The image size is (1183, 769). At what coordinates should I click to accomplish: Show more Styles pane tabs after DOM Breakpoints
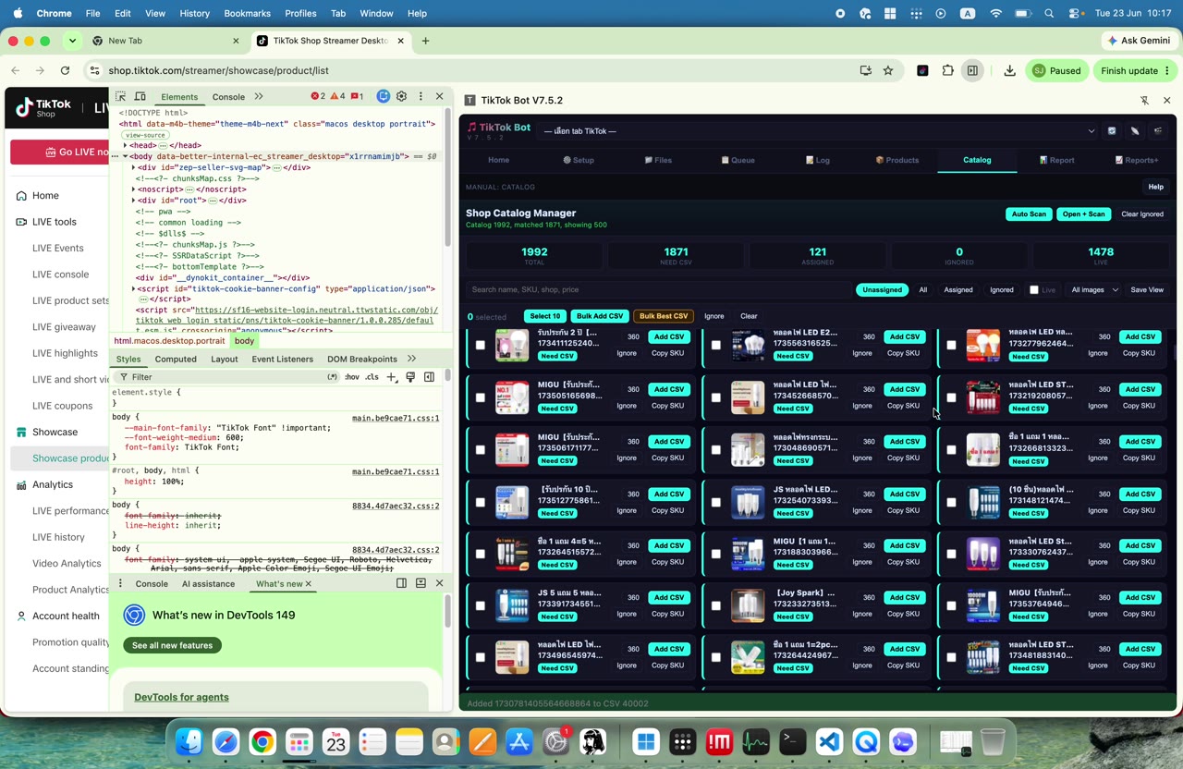pyautogui.click(x=411, y=359)
